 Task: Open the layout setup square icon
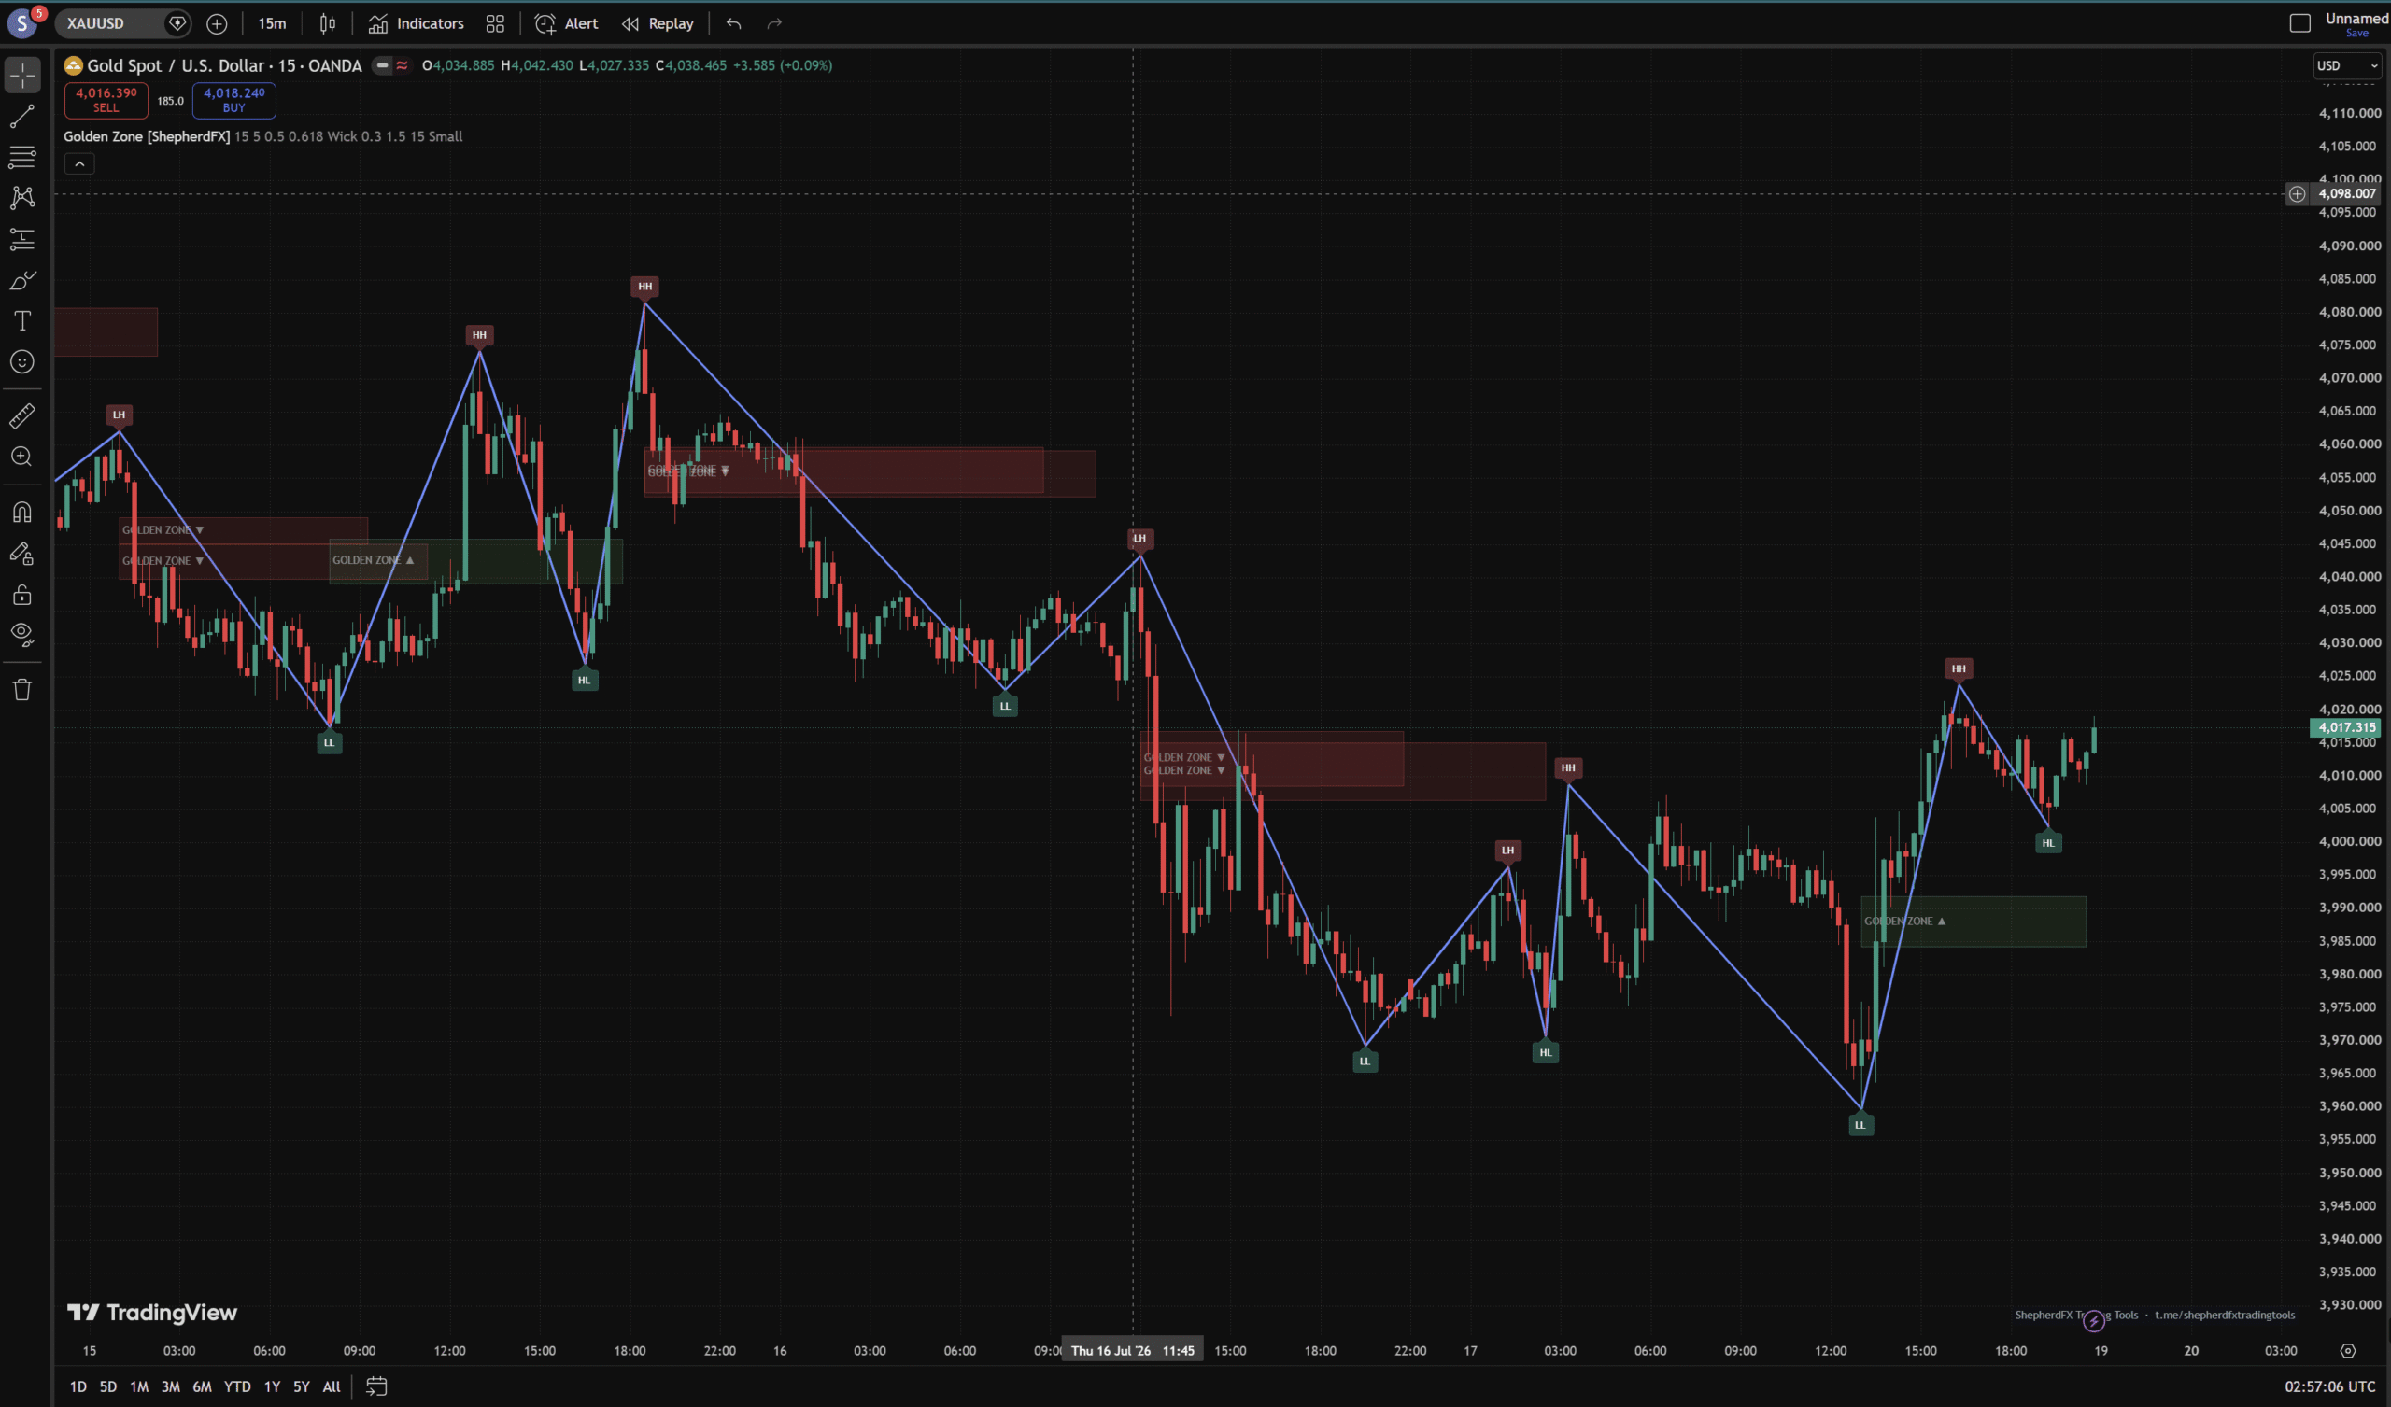[x=2299, y=23]
